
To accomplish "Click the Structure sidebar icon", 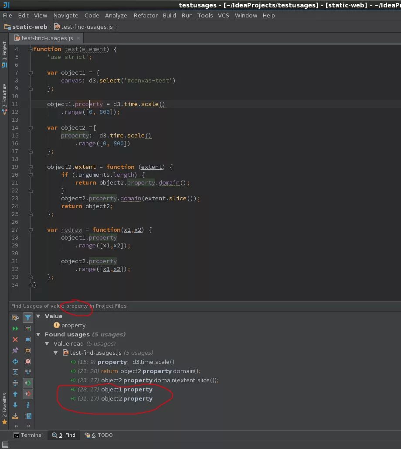I will point(4,112).
